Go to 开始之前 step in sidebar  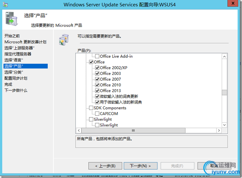click(x=12, y=36)
